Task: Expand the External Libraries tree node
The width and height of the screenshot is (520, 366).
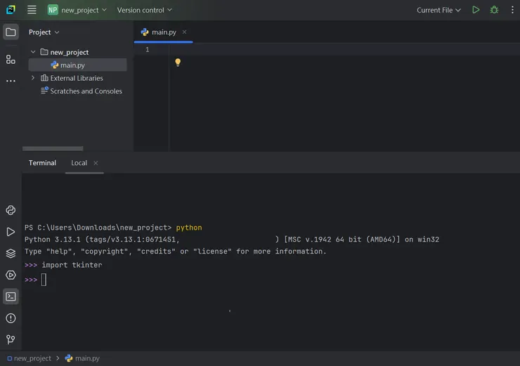Action: tap(32, 78)
